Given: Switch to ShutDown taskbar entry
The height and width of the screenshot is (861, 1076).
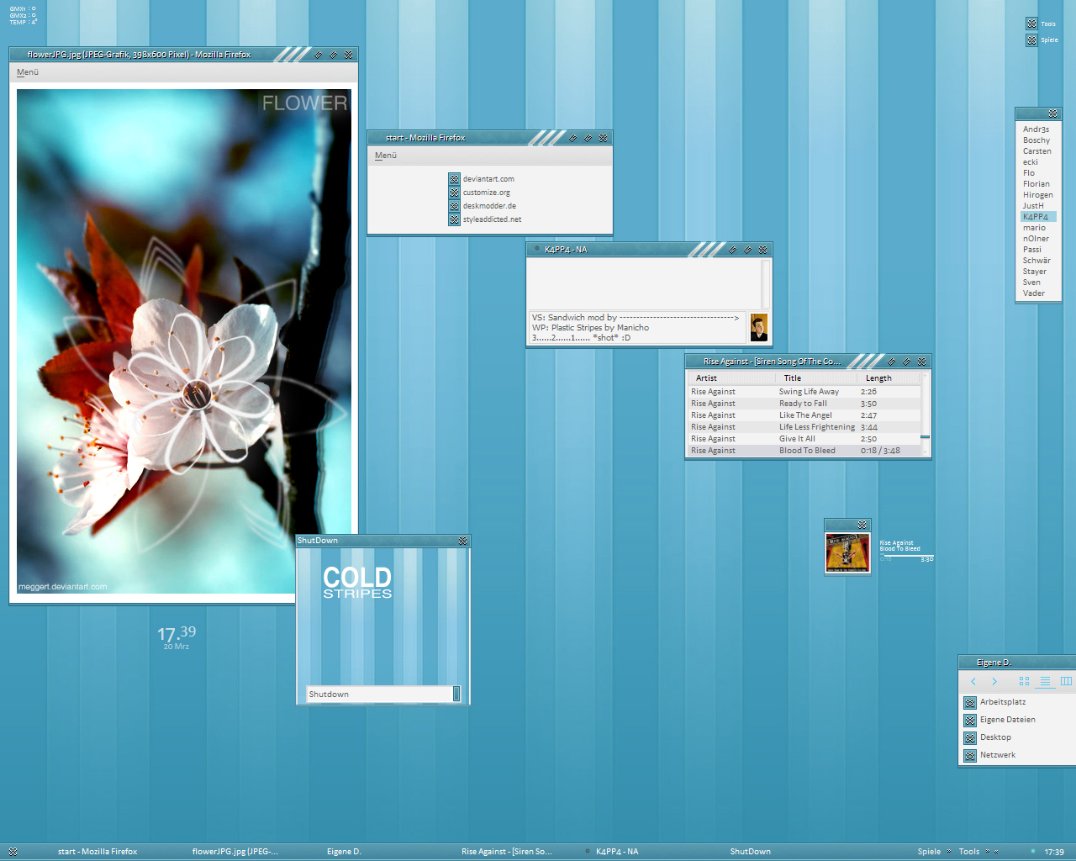Looking at the screenshot, I should coord(750,852).
